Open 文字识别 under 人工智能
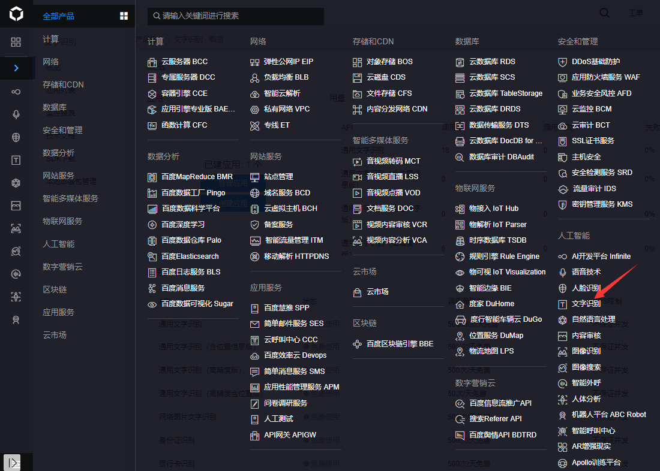The image size is (660, 471). point(586,304)
